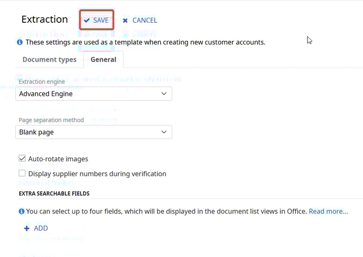Click the Extra Searchable Fields section header
The height and width of the screenshot is (257, 363).
54,193
